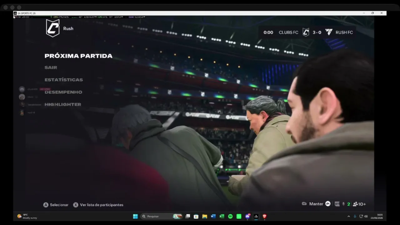Image resolution: width=400 pixels, height=225 pixels.
Task: Click the AO VIVO live badge in the overlay
Action: [45, 89]
